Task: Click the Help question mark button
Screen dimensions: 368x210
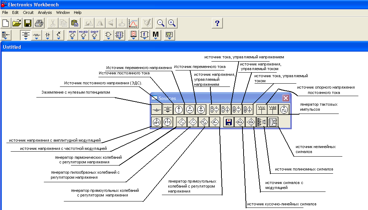Action: [217, 23]
